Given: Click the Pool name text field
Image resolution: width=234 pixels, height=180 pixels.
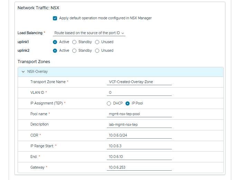Looking at the screenshot, I should [139, 114].
